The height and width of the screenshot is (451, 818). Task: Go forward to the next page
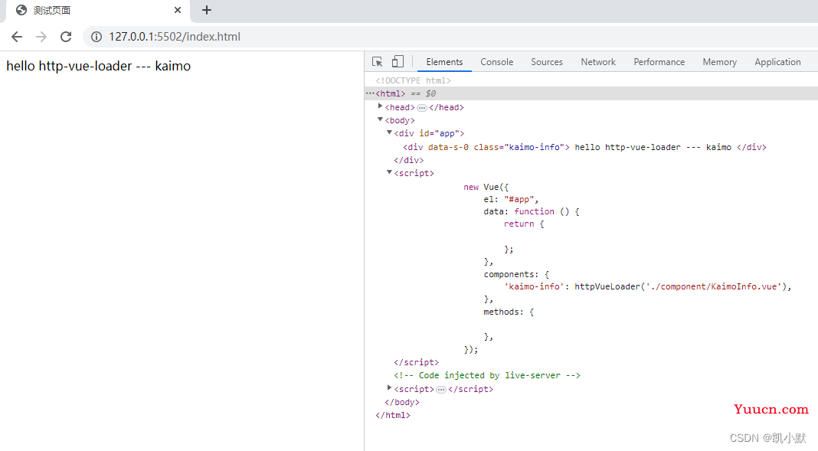click(x=41, y=37)
